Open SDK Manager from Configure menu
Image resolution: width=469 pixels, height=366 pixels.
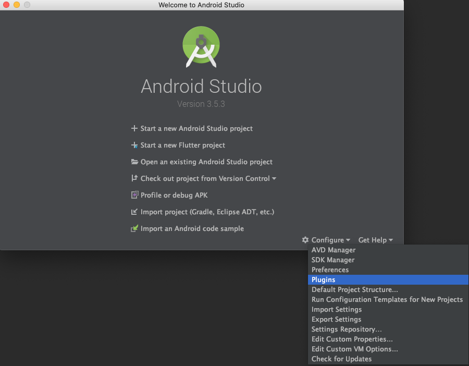point(388,260)
